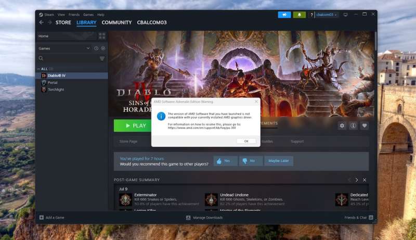The height and width of the screenshot is (240, 416).
Task: Open the Games menu
Action: pyautogui.click(x=88, y=15)
